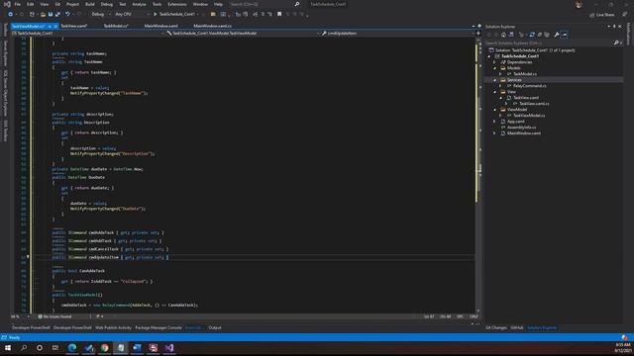Open the File menu

(x=18, y=4)
